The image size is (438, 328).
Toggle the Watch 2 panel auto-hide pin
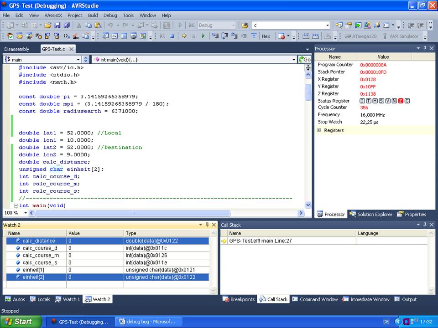pos(206,225)
